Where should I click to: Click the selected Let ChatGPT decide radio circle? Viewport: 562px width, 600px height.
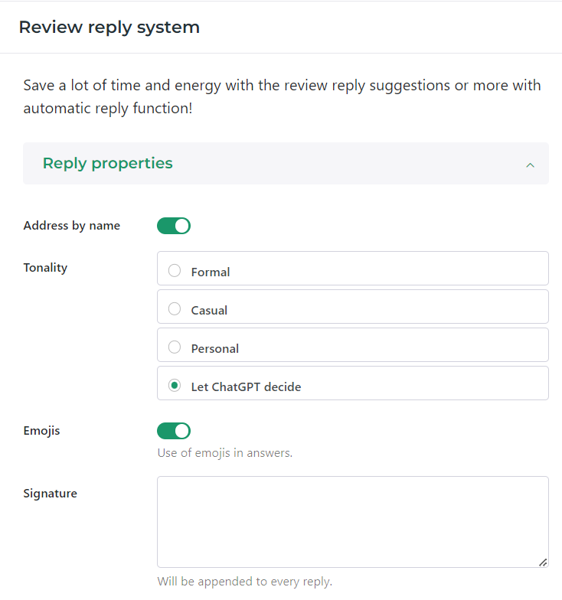pos(175,386)
